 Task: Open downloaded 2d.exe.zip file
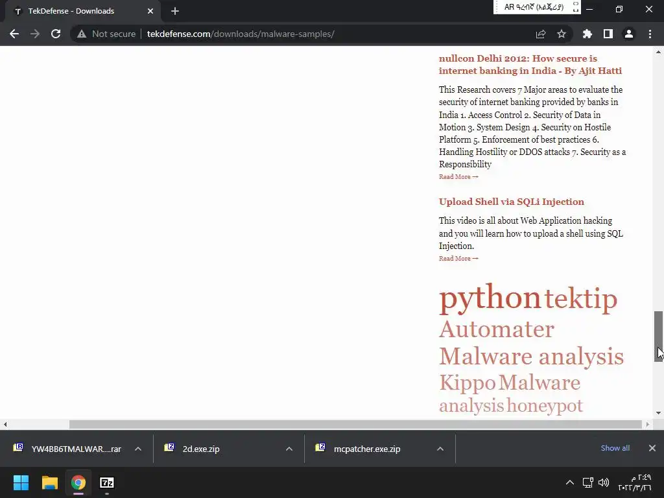tap(201, 449)
